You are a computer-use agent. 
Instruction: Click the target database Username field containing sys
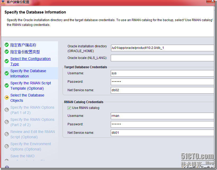coord(162,73)
